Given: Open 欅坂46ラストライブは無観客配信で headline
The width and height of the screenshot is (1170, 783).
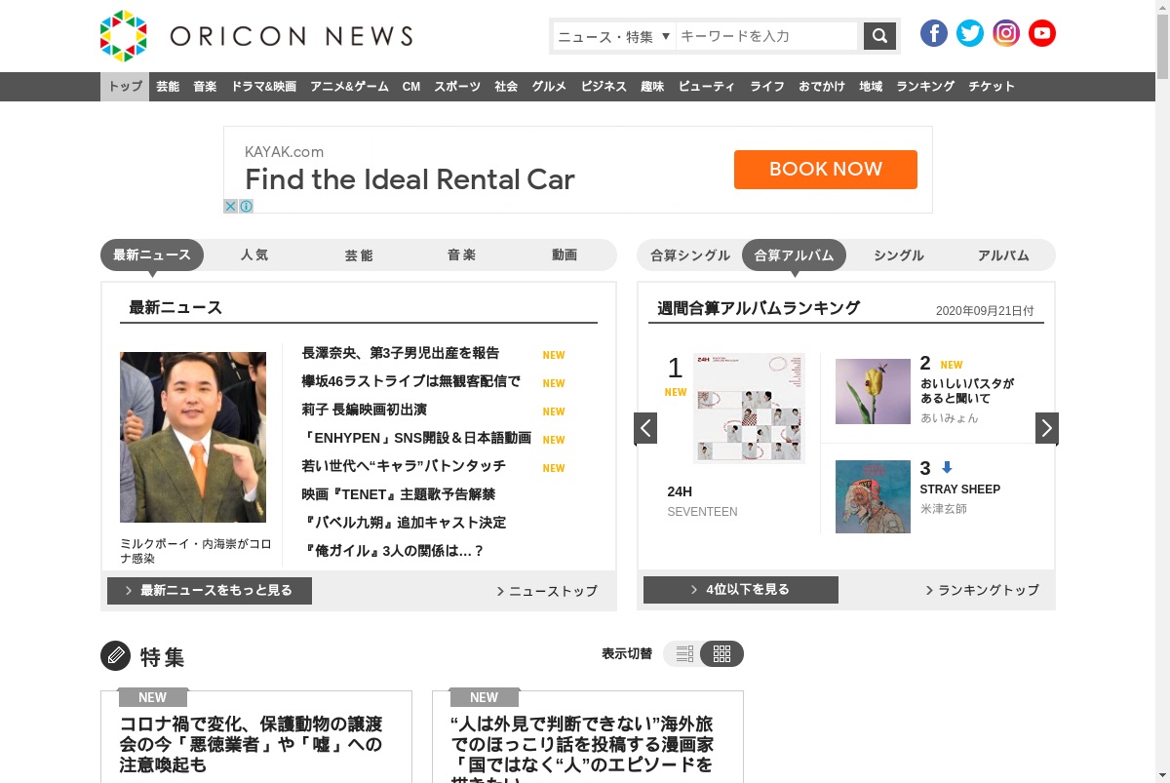Looking at the screenshot, I should tap(411, 381).
